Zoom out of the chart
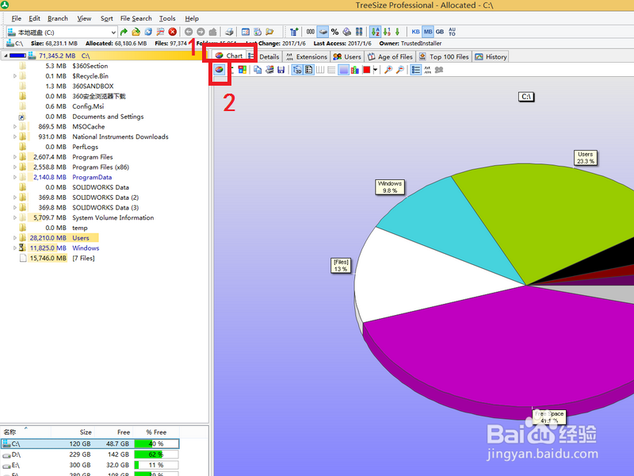Viewport: 634px width, 476px height. (x=400, y=70)
